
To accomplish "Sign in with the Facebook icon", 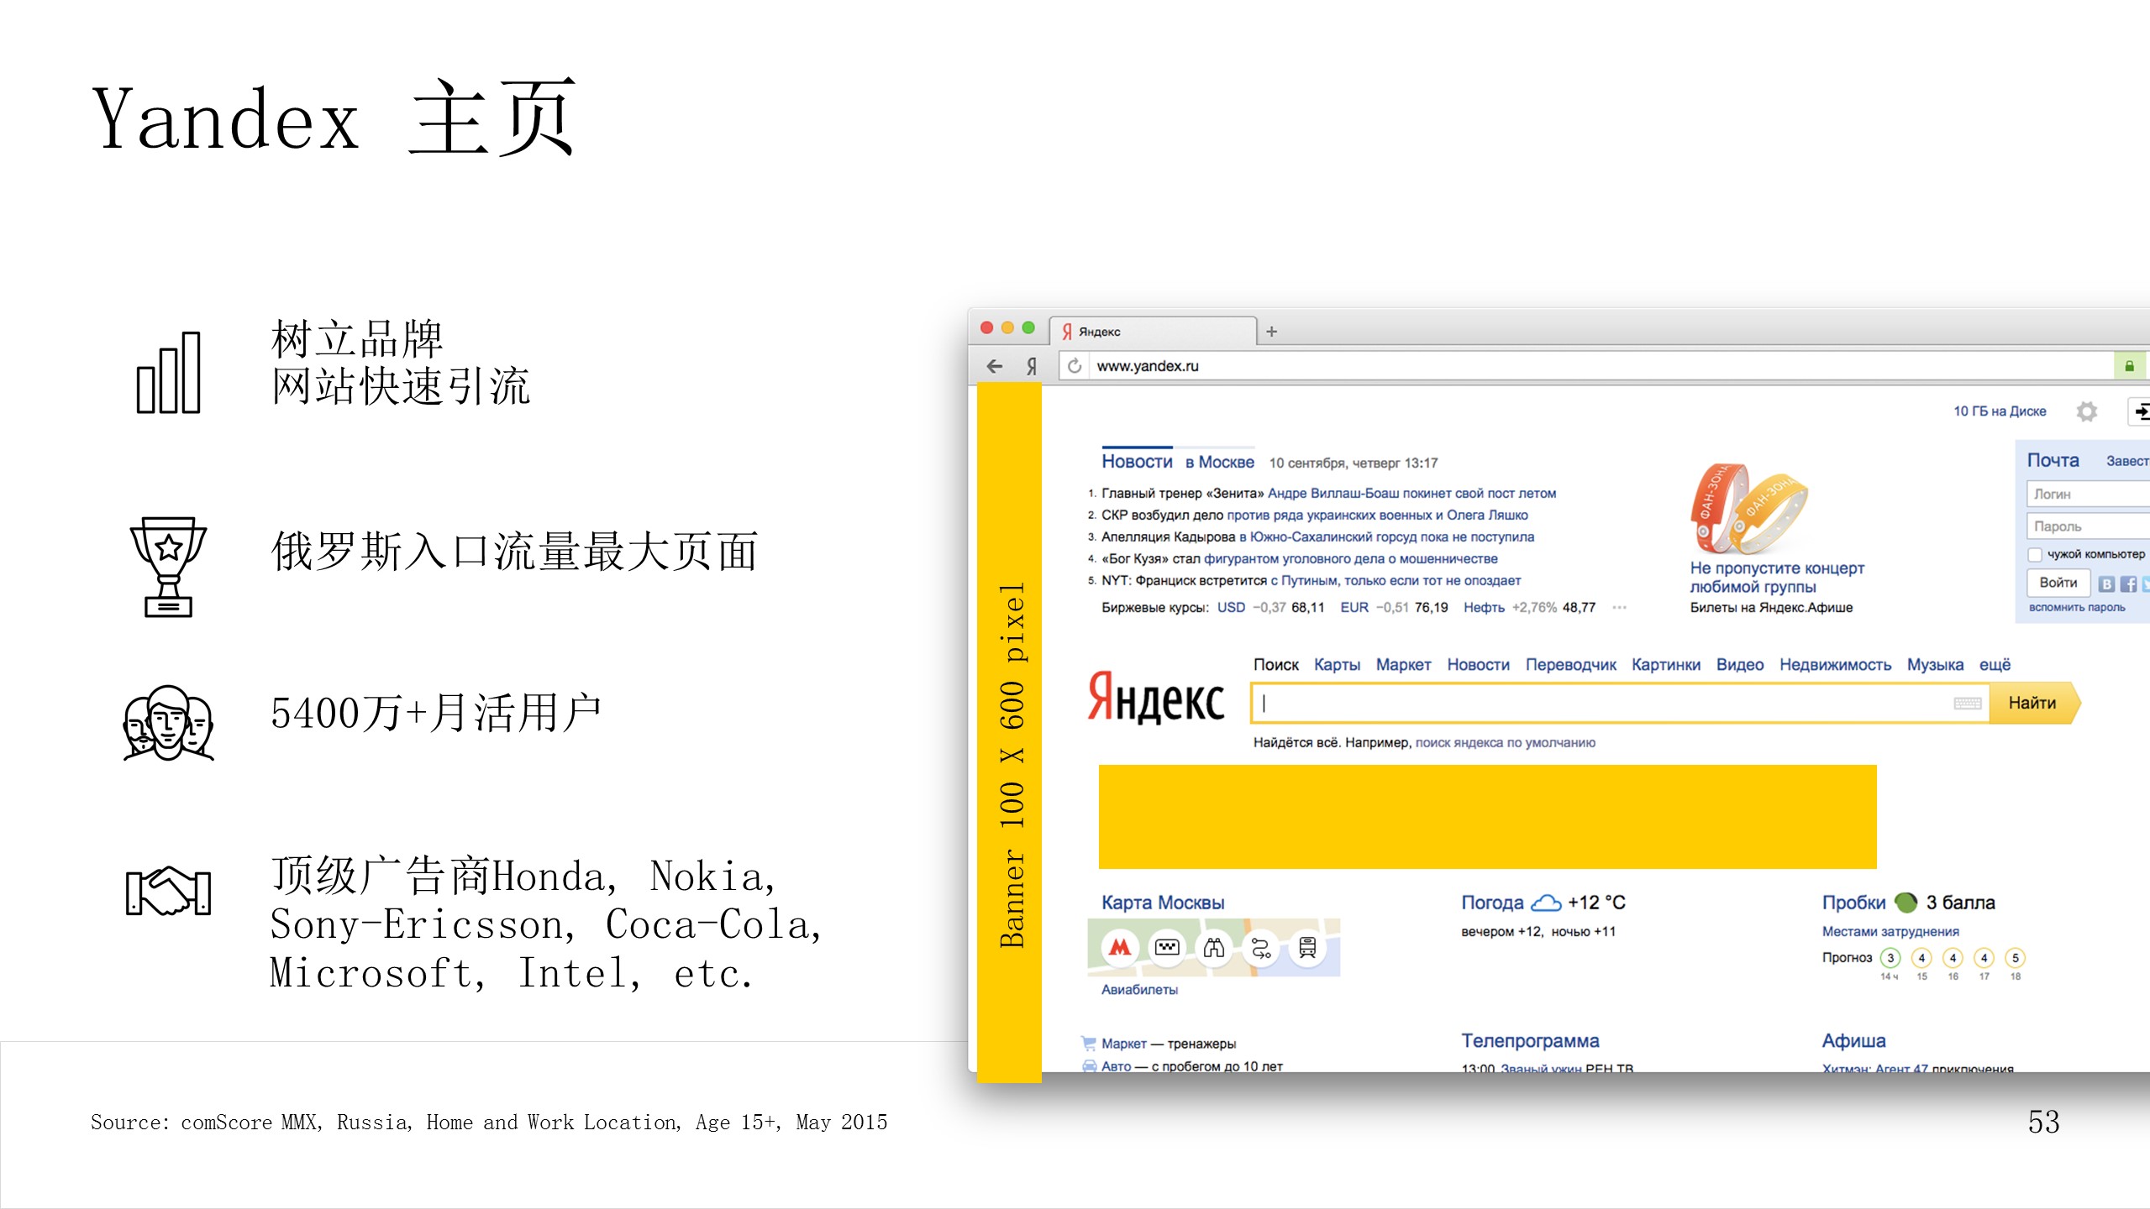I will (x=2131, y=584).
